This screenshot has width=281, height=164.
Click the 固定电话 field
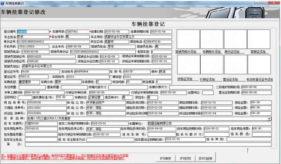coord(158,42)
